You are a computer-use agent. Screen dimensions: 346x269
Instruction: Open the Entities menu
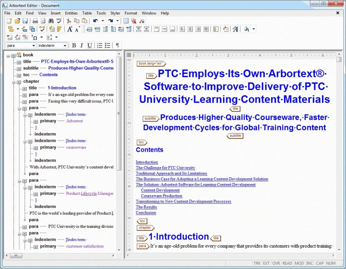pyautogui.click(x=71, y=13)
